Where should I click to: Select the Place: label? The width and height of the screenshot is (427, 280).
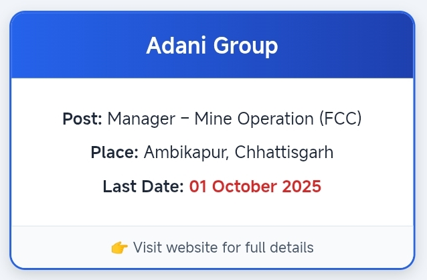[x=114, y=153]
